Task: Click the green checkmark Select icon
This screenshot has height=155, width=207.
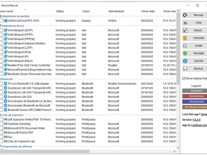Action: tap(185, 30)
